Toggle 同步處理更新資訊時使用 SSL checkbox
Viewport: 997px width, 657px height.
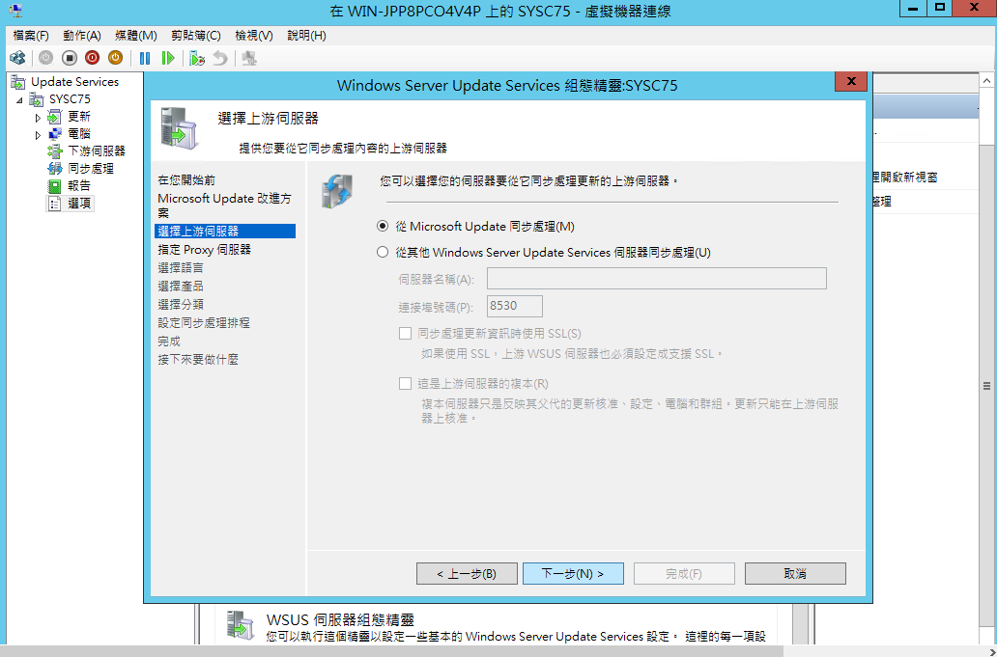[405, 333]
